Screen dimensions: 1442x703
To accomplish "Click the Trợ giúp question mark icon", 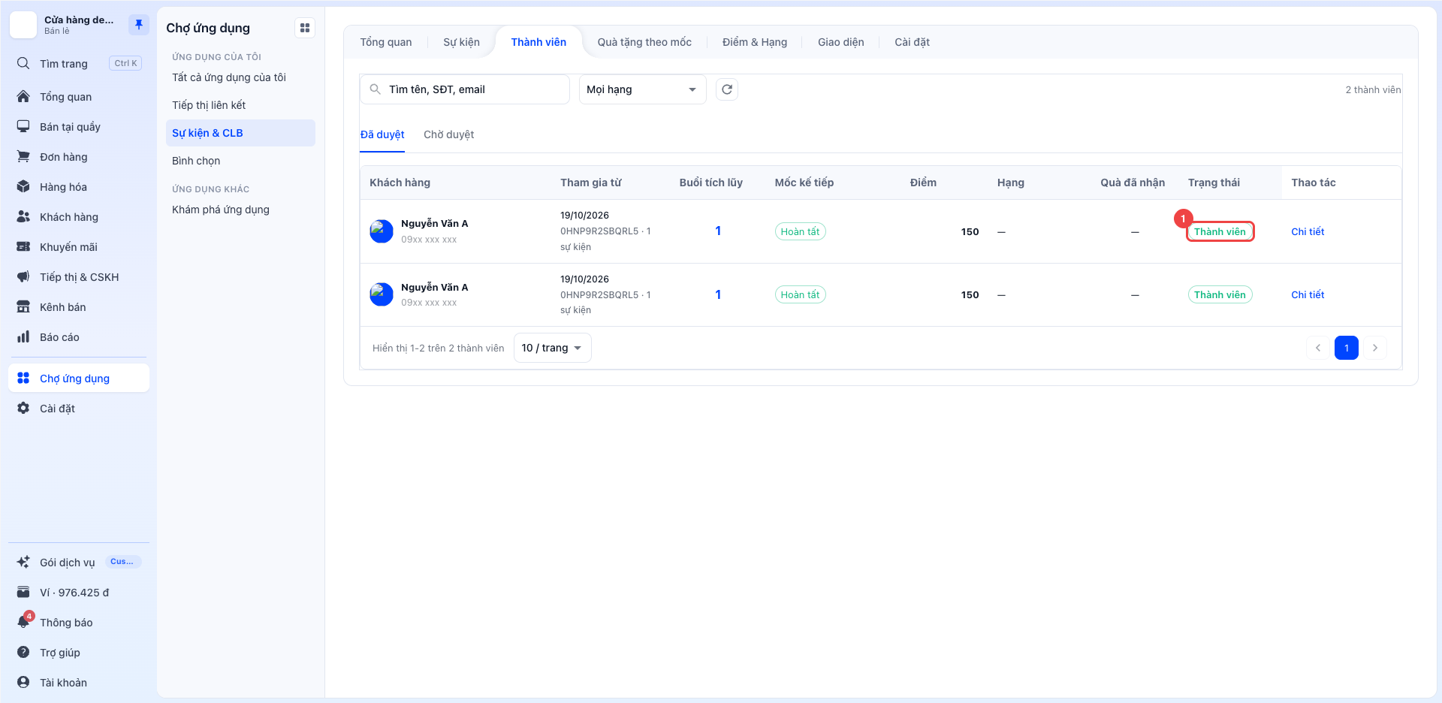I will point(23,653).
